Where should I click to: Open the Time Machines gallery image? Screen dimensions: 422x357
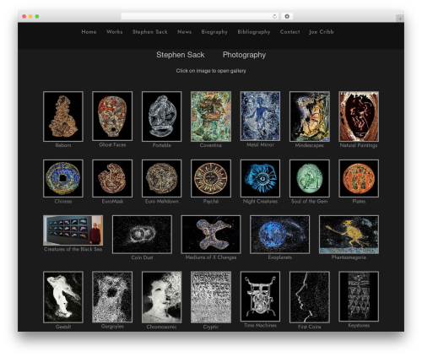click(260, 296)
